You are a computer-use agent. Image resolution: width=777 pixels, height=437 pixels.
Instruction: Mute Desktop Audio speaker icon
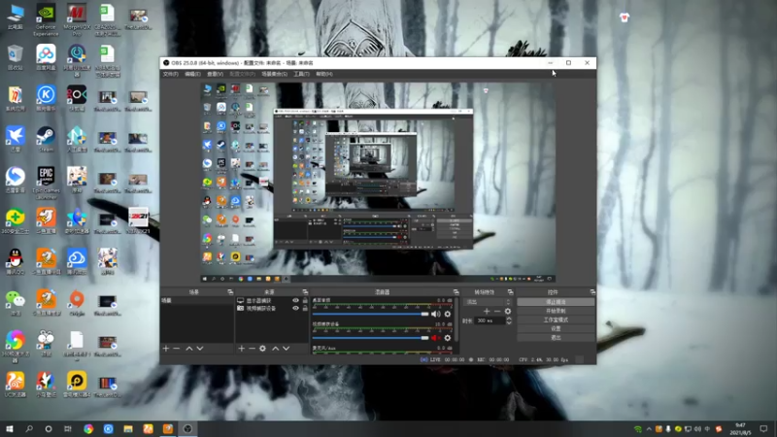[435, 314]
